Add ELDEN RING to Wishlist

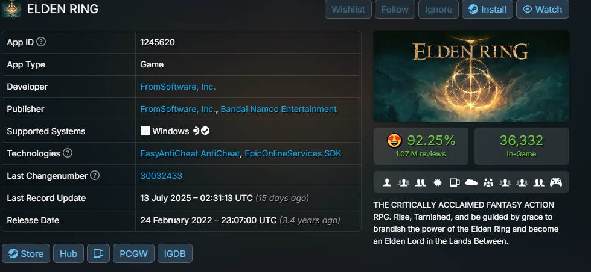click(x=348, y=10)
